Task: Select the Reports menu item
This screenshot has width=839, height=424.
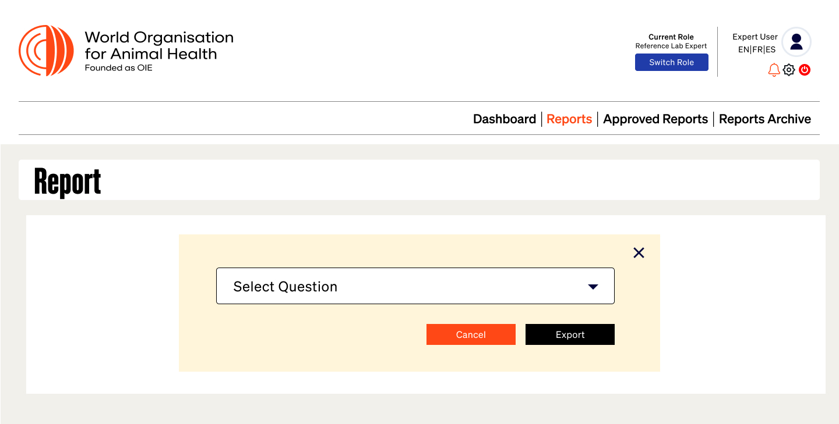Action: [569, 119]
